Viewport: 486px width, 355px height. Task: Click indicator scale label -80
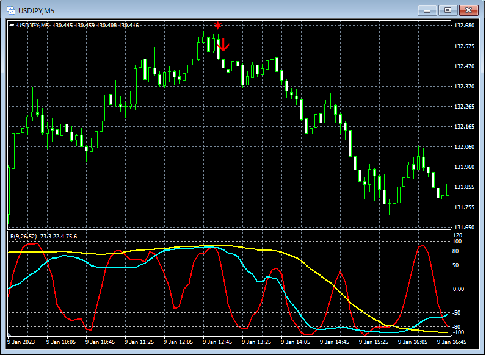tap(457, 327)
